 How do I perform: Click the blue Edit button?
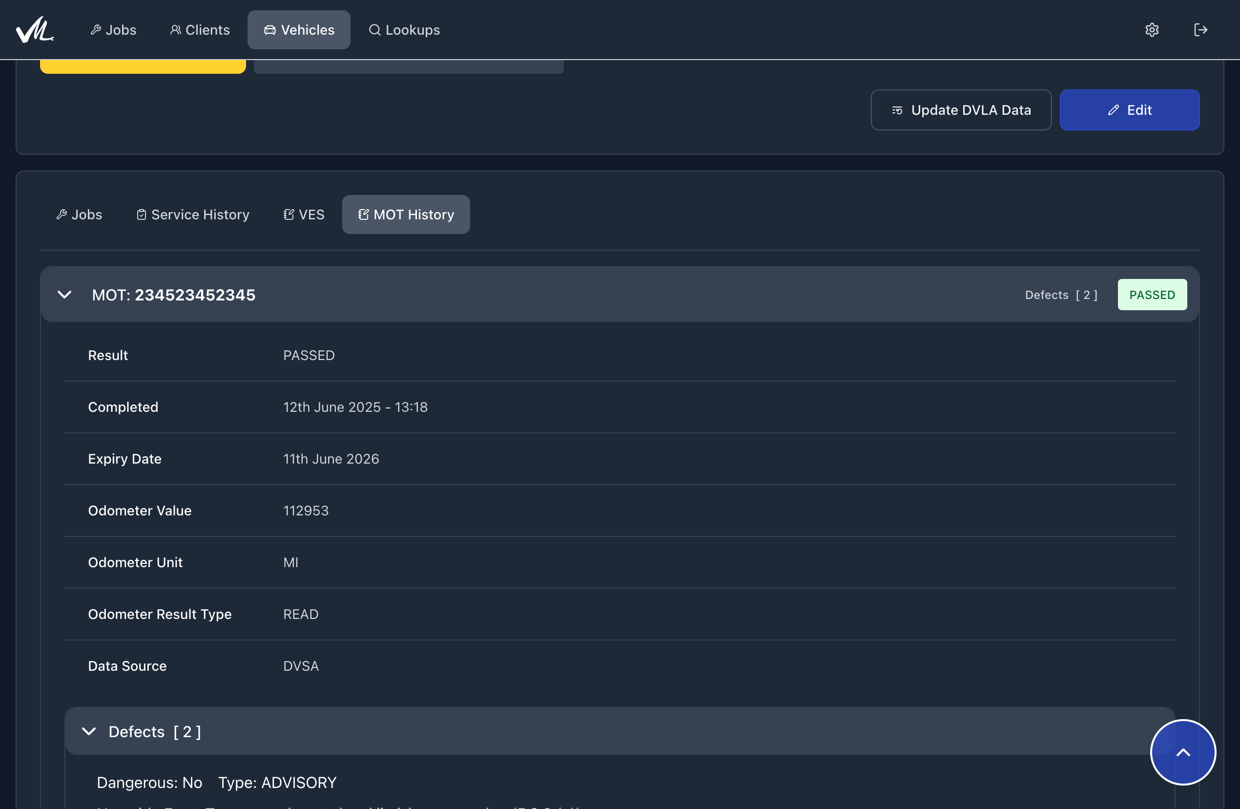point(1130,110)
